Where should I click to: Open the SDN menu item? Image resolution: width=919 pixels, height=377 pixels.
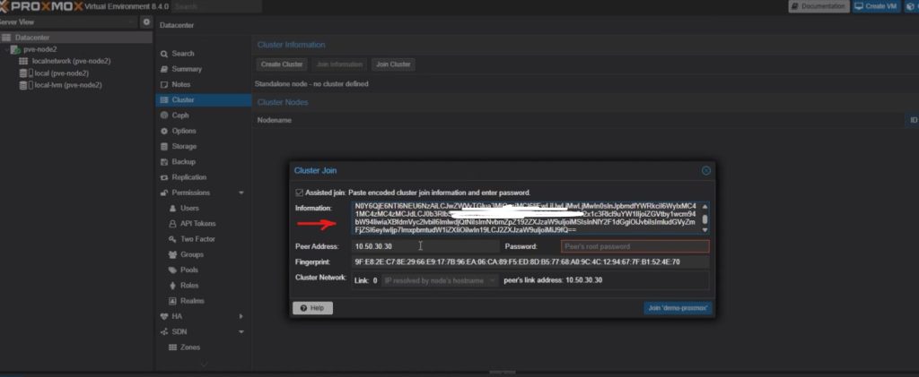179,332
